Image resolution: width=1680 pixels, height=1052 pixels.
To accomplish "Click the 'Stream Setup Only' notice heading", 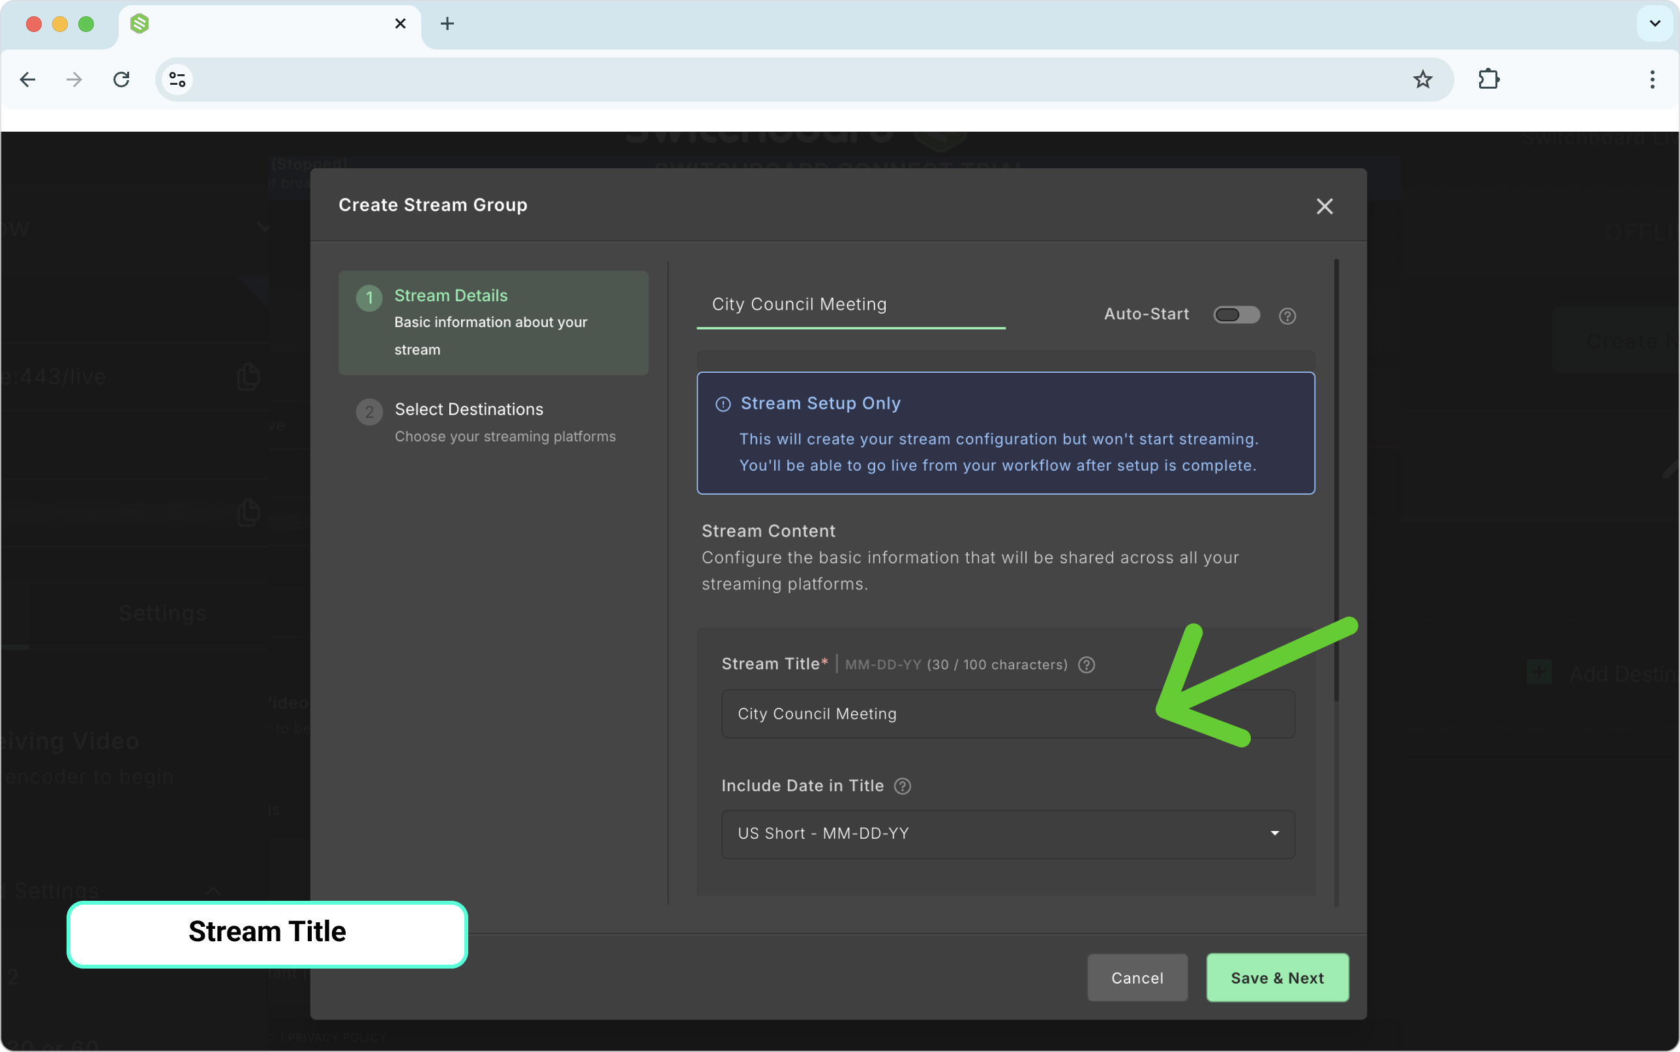I will click(x=820, y=403).
